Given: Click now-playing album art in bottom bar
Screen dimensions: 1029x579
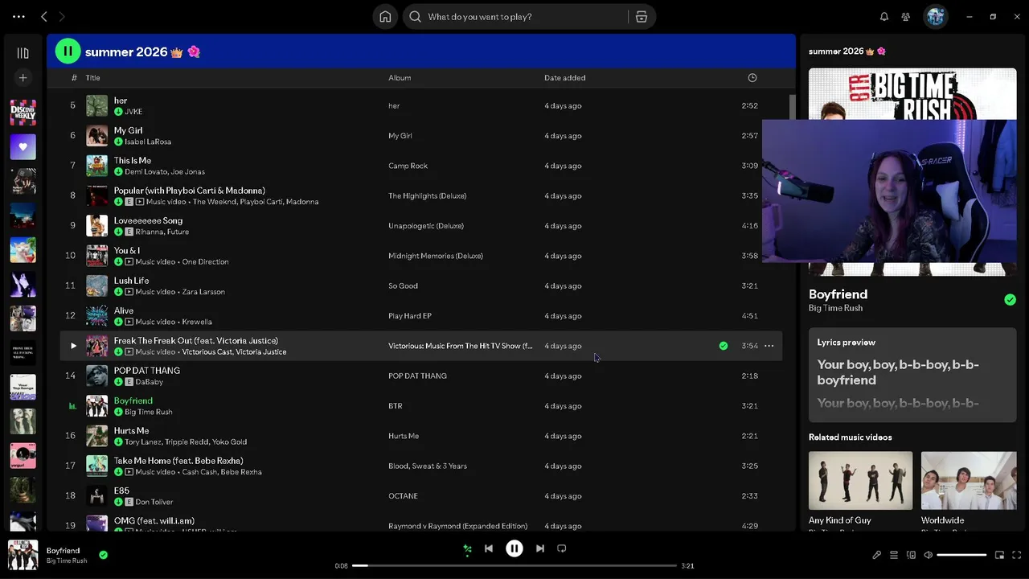Looking at the screenshot, I should click(x=23, y=555).
